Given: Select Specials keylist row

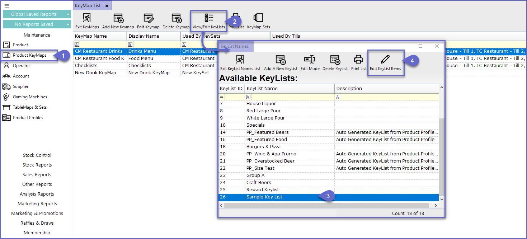Looking at the screenshot, I should point(329,125).
